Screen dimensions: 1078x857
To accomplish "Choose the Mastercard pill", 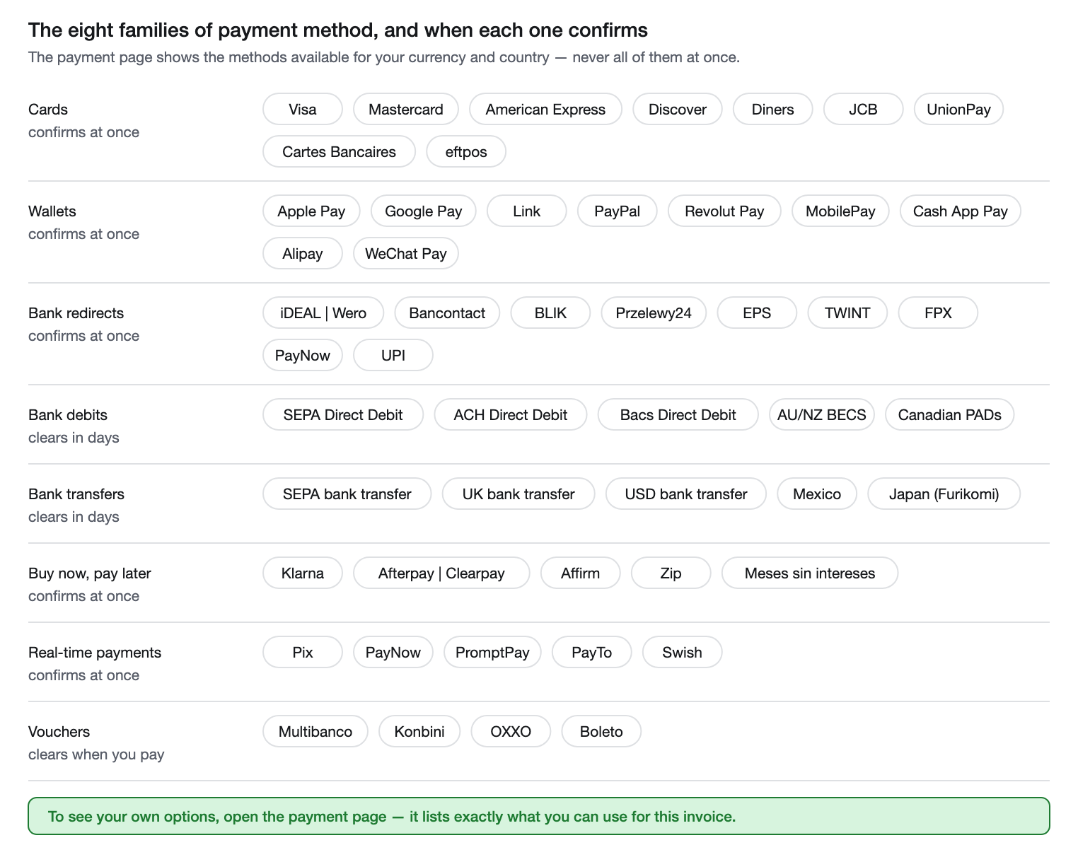I will pos(406,109).
